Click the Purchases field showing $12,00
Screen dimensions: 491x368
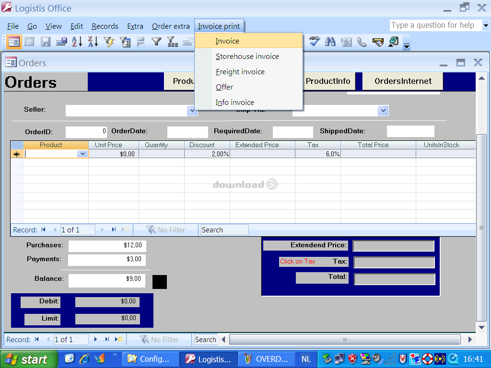(107, 246)
